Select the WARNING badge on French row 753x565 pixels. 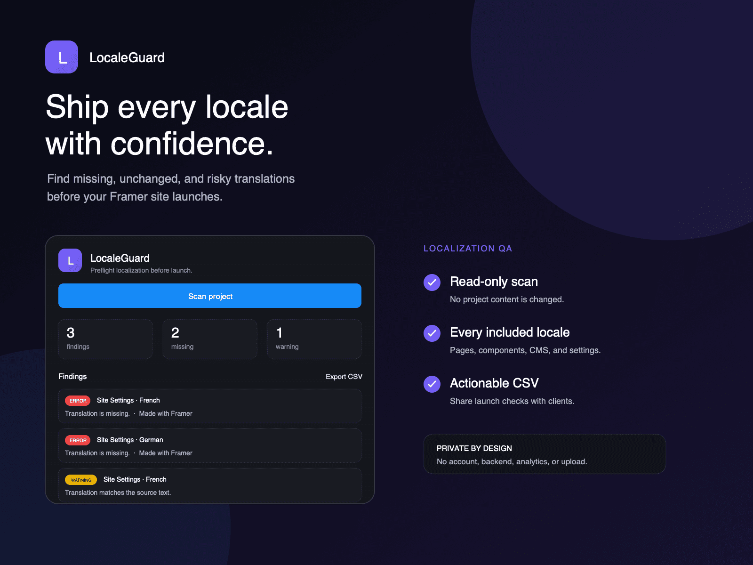click(x=81, y=480)
